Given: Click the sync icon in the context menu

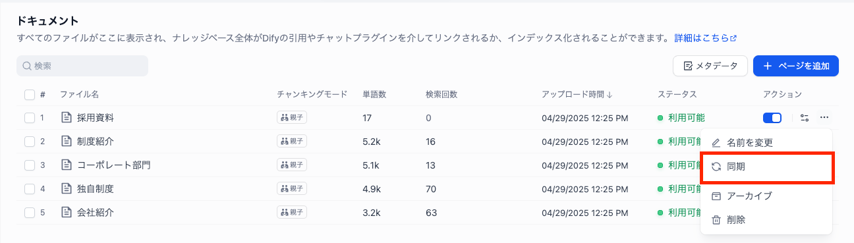Looking at the screenshot, I should click(716, 167).
